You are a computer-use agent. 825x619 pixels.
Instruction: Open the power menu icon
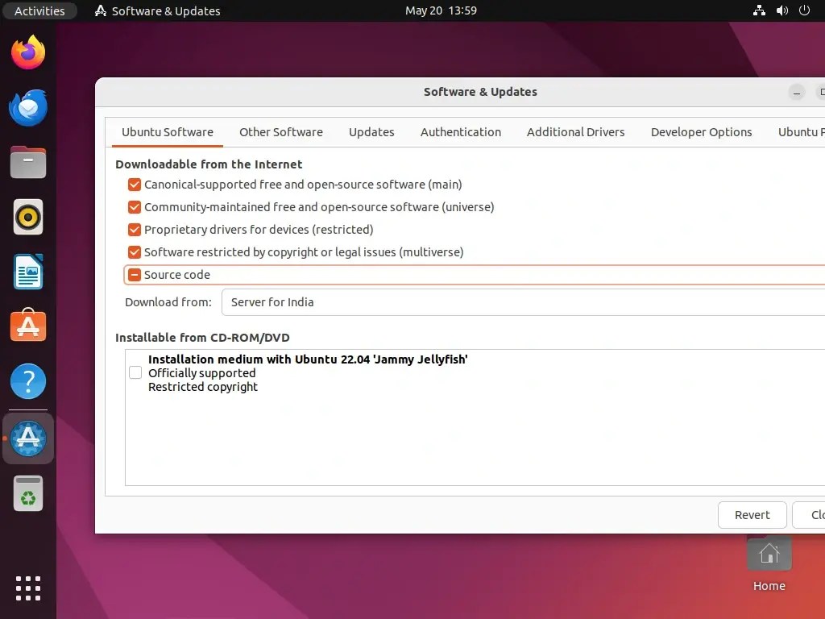click(x=805, y=10)
